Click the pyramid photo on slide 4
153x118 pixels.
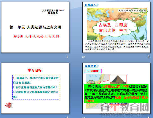click(118, 80)
